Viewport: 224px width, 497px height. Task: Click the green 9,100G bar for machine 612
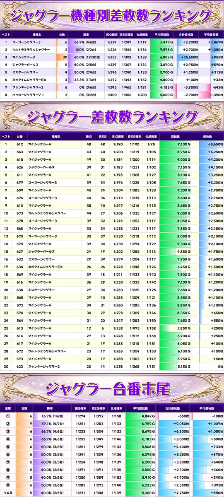(x=175, y=144)
